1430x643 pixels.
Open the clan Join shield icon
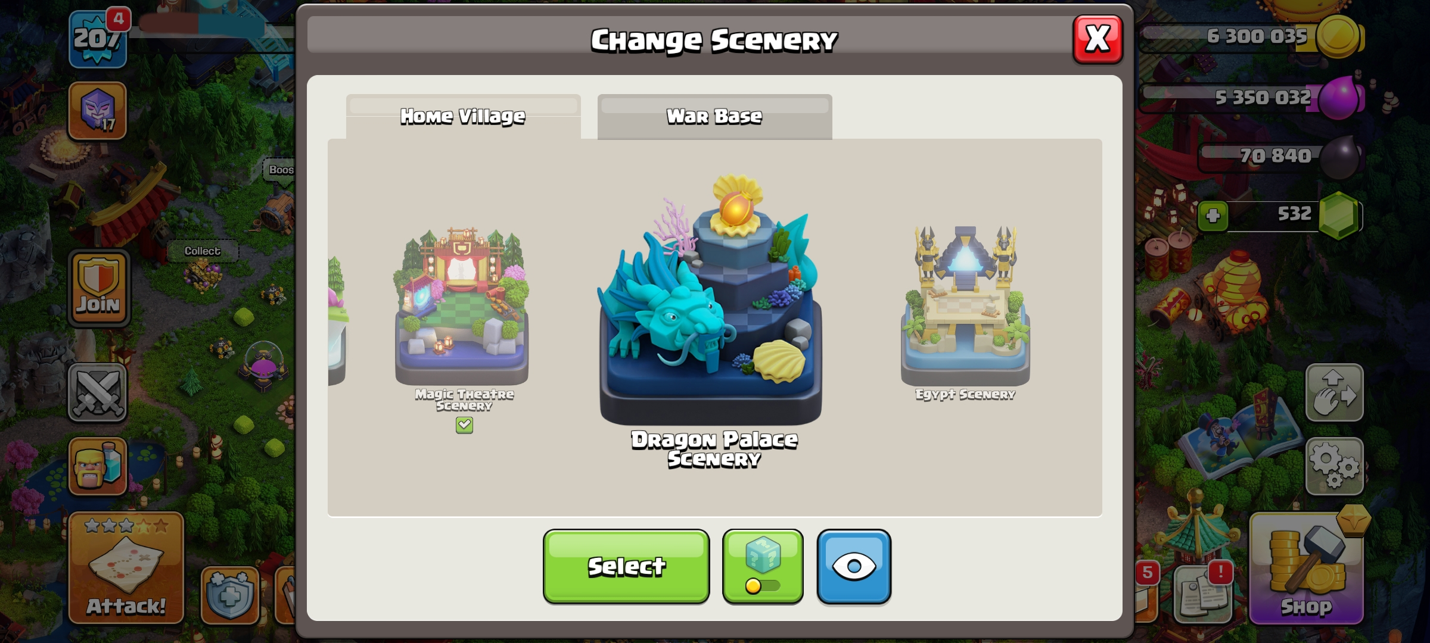[x=99, y=288]
